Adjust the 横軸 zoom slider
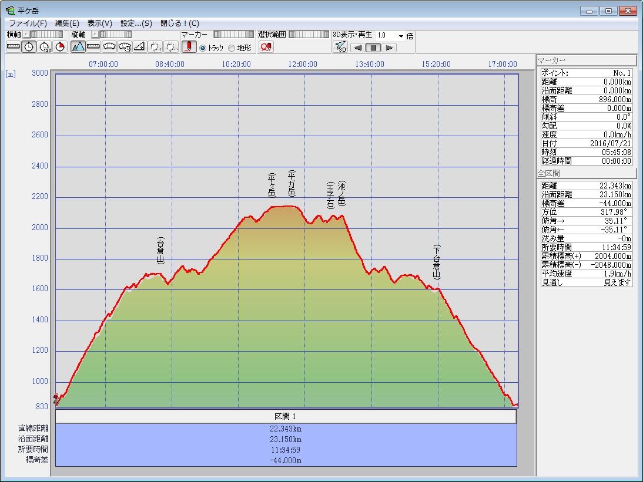Viewport: 643px width, 482px height. pyautogui.click(x=47, y=35)
